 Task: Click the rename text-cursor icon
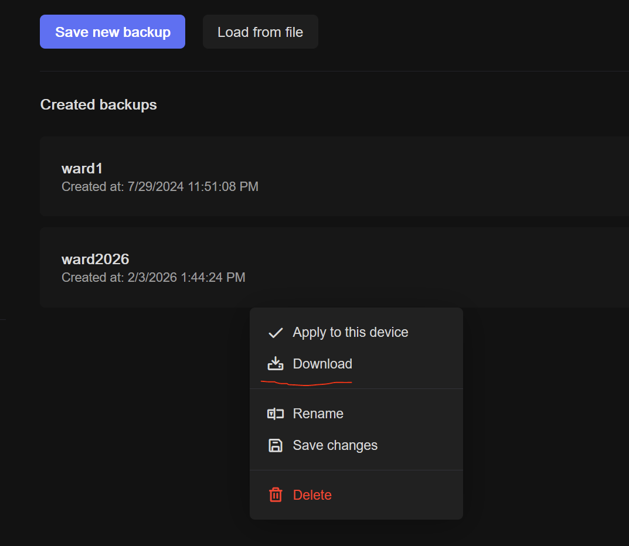(276, 414)
